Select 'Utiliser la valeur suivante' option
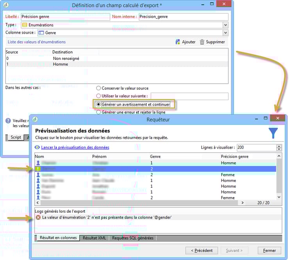Viewport: 293px width, 260px height. point(98,96)
